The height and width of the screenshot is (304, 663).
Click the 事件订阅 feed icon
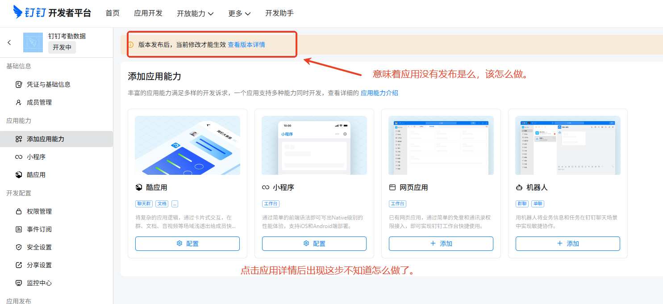pos(19,229)
